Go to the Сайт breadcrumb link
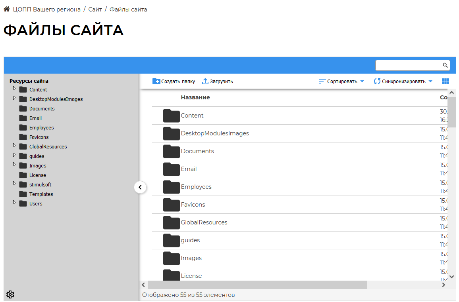Image resolution: width=459 pixels, height=302 pixels. pyautogui.click(x=95, y=9)
